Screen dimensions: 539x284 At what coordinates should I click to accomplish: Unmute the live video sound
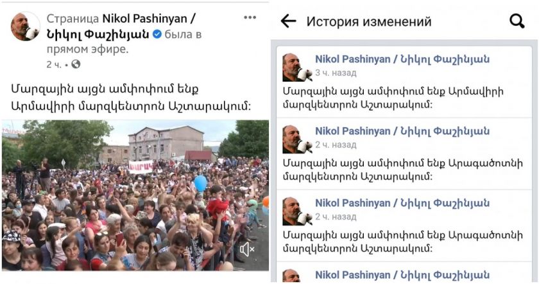click(x=247, y=249)
